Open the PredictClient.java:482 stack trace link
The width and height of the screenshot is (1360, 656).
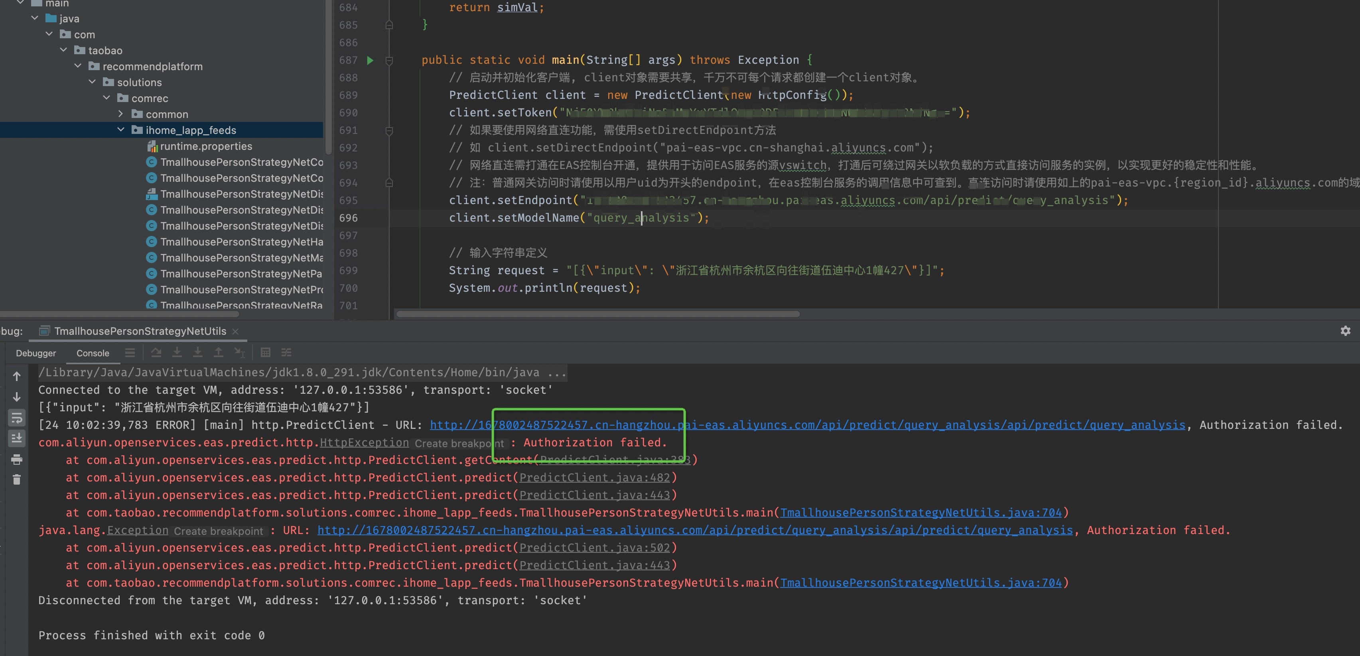[x=595, y=477]
